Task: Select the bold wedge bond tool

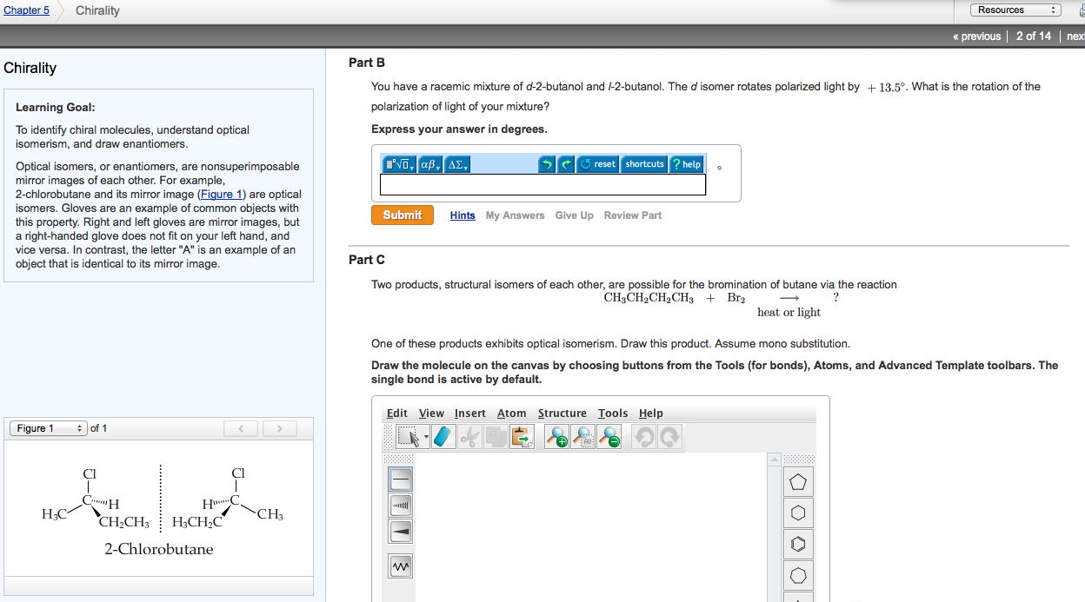Action: point(399,531)
